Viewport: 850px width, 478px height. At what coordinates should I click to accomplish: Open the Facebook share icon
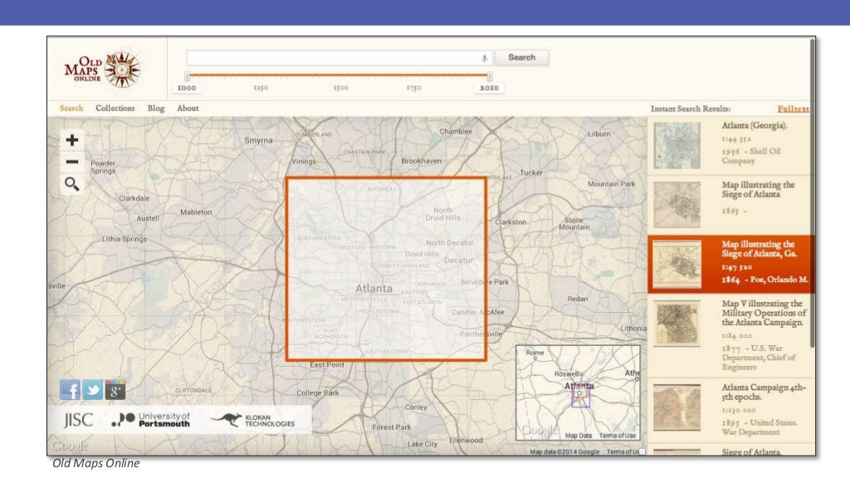70,390
